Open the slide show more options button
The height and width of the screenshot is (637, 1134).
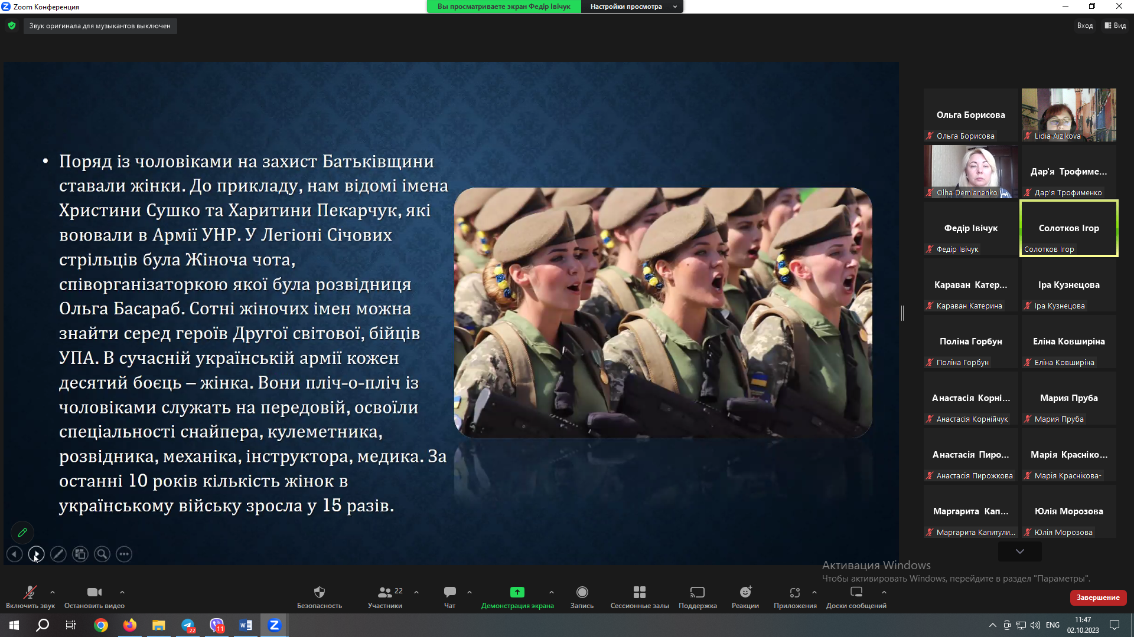124,554
